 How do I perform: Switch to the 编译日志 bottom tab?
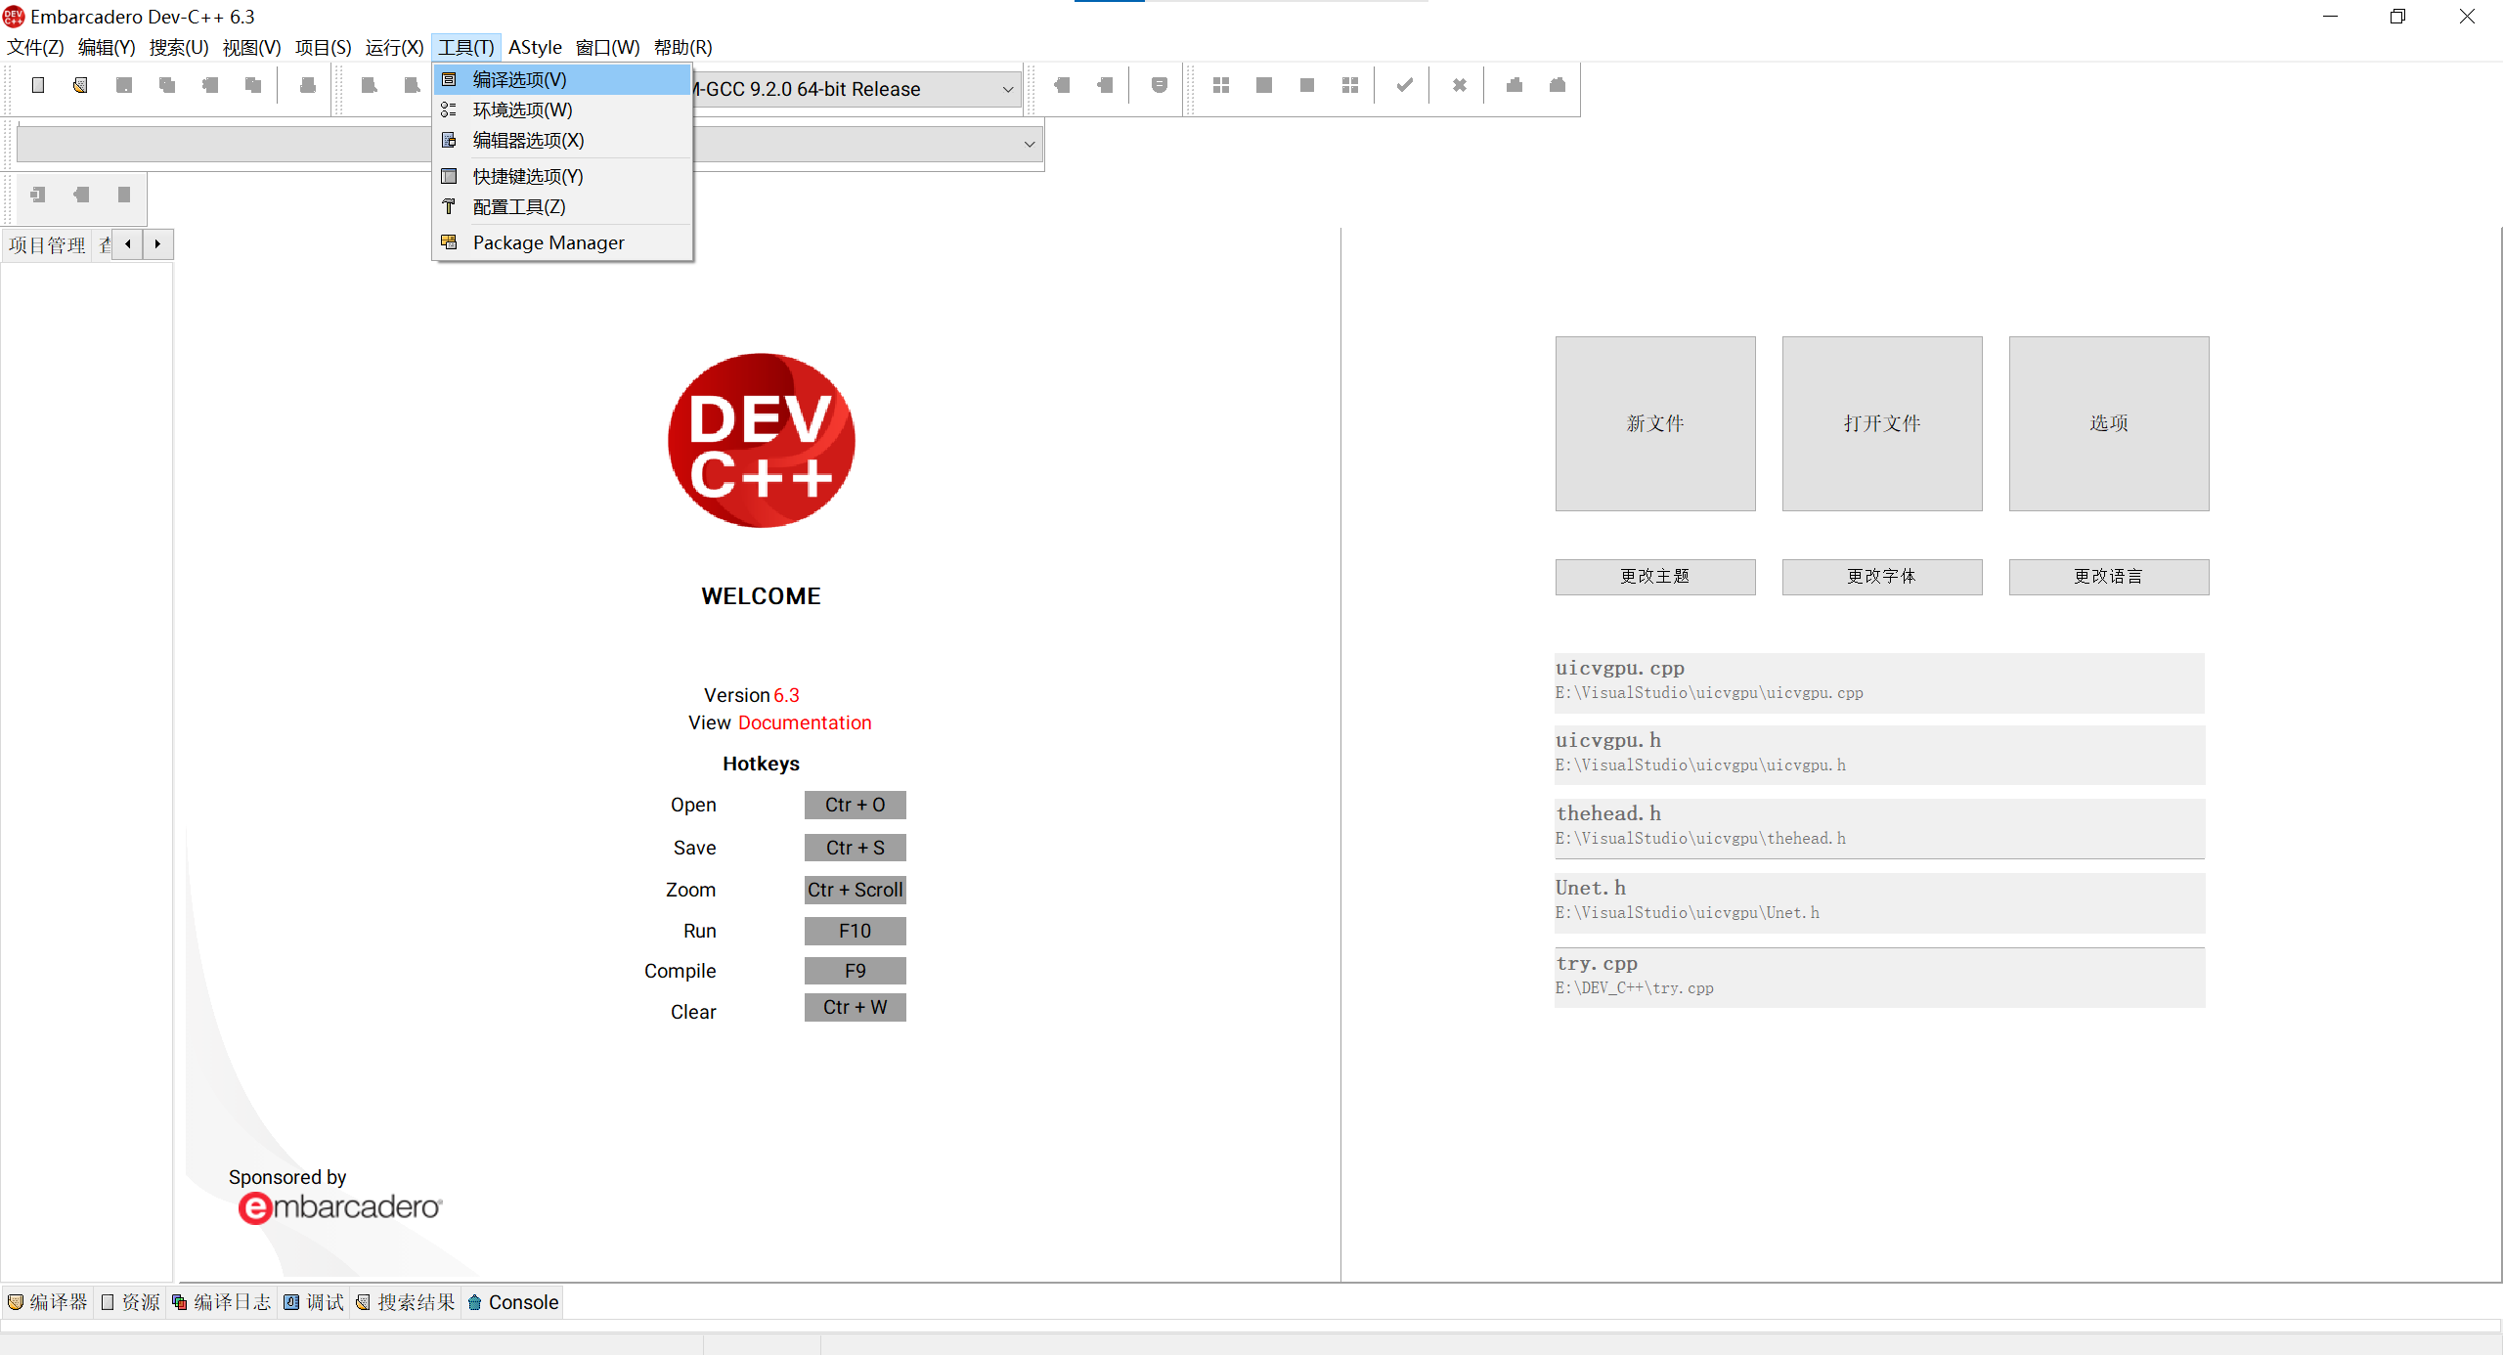point(221,1302)
